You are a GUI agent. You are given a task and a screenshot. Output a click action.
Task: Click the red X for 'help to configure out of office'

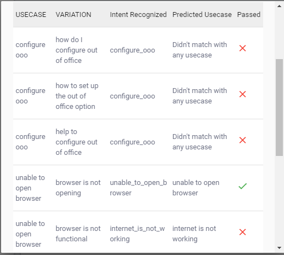tap(242, 140)
